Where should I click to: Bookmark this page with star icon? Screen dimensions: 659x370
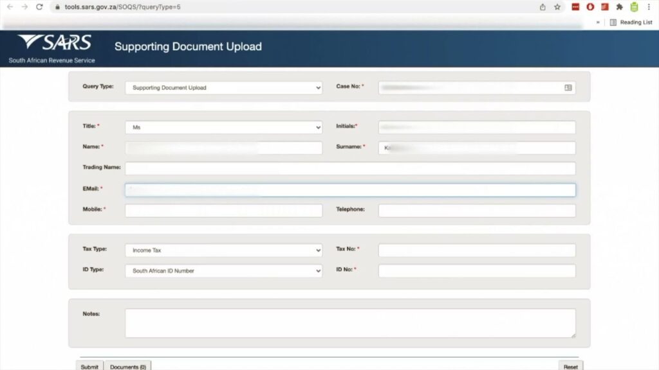[x=557, y=6]
